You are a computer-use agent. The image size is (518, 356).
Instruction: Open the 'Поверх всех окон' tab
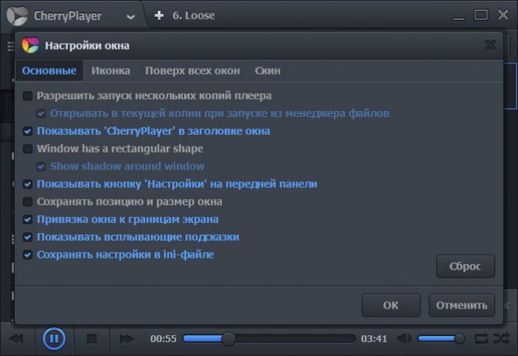(x=192, y=71)
